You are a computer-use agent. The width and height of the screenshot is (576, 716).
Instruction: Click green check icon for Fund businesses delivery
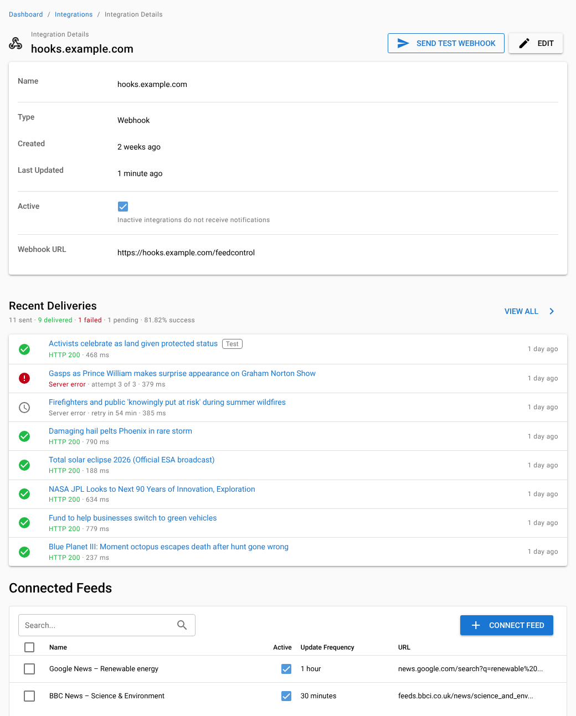tap(24, 523)
